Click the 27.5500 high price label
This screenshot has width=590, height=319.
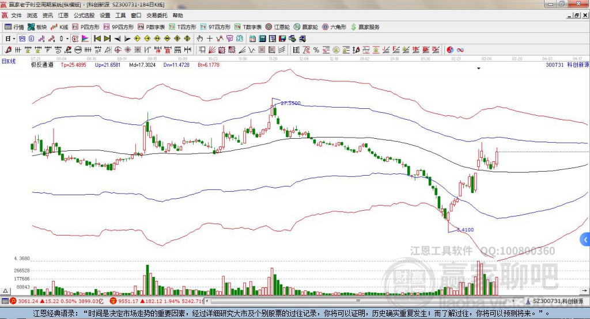point(291,103)
